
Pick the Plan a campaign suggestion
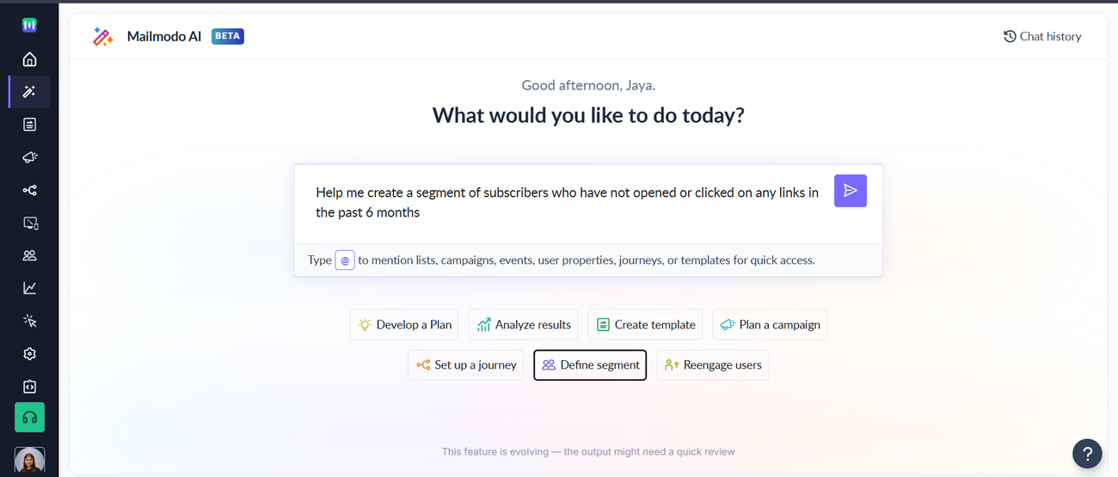coord(770,325)
